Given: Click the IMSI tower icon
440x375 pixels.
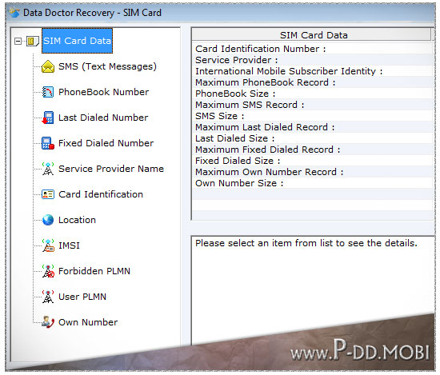Looking at the screenshot, I should tap(48, 245).
